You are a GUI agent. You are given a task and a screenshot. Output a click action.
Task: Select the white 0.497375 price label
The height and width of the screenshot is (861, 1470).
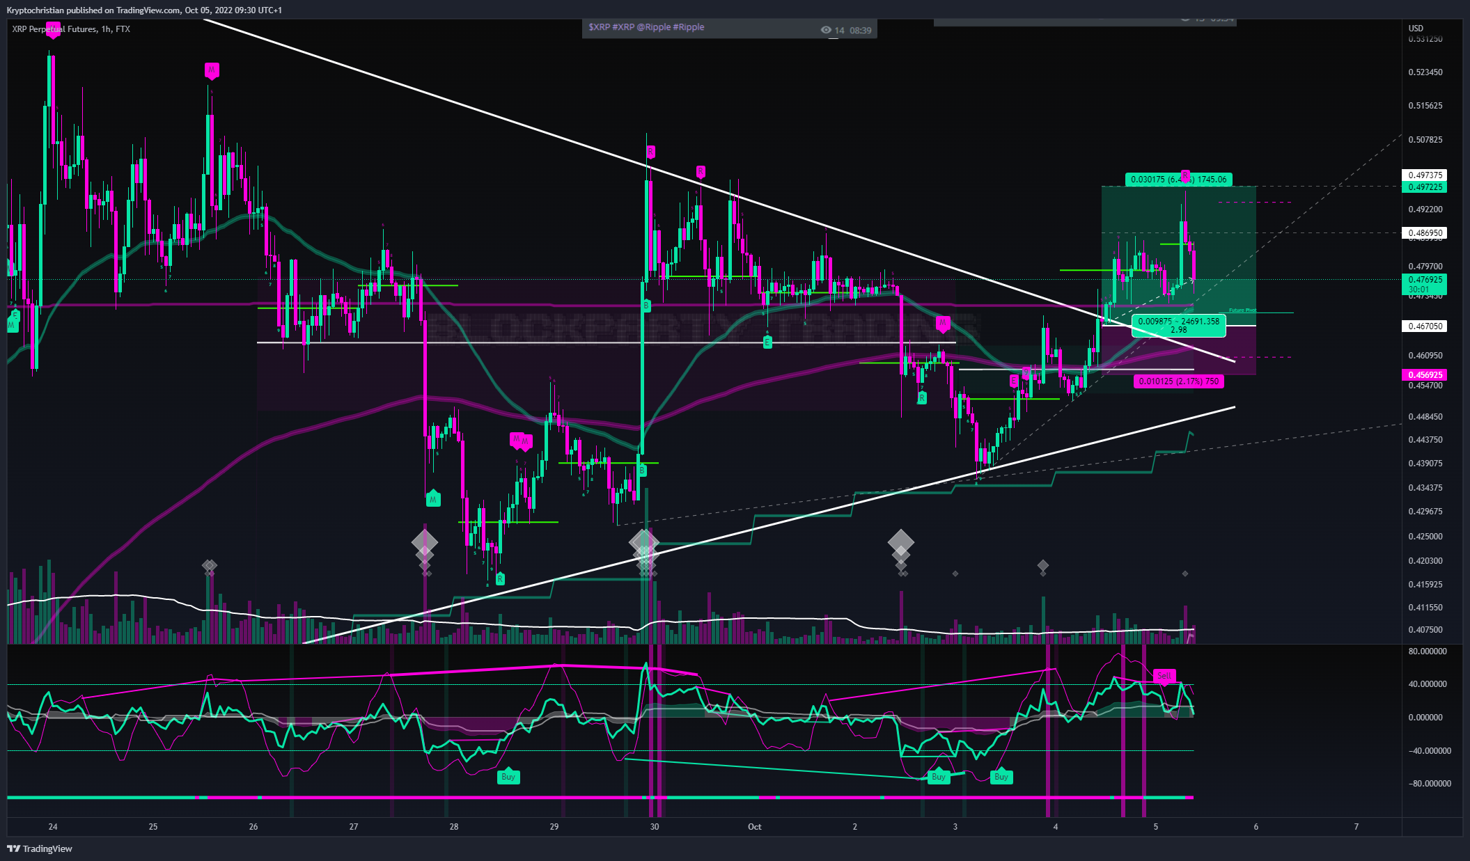tap(1424, 175)
